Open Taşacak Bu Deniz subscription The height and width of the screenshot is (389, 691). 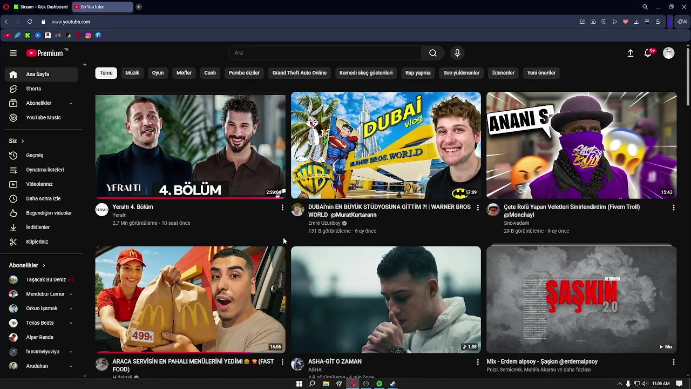coord(41,280)
